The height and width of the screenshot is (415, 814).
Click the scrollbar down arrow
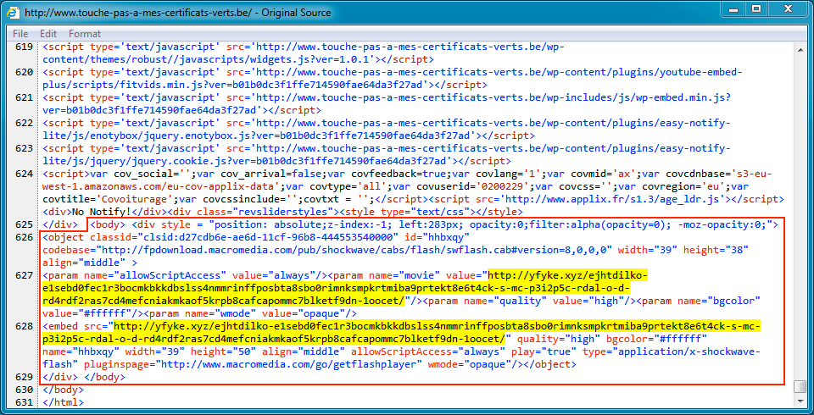tap(800, 401)
